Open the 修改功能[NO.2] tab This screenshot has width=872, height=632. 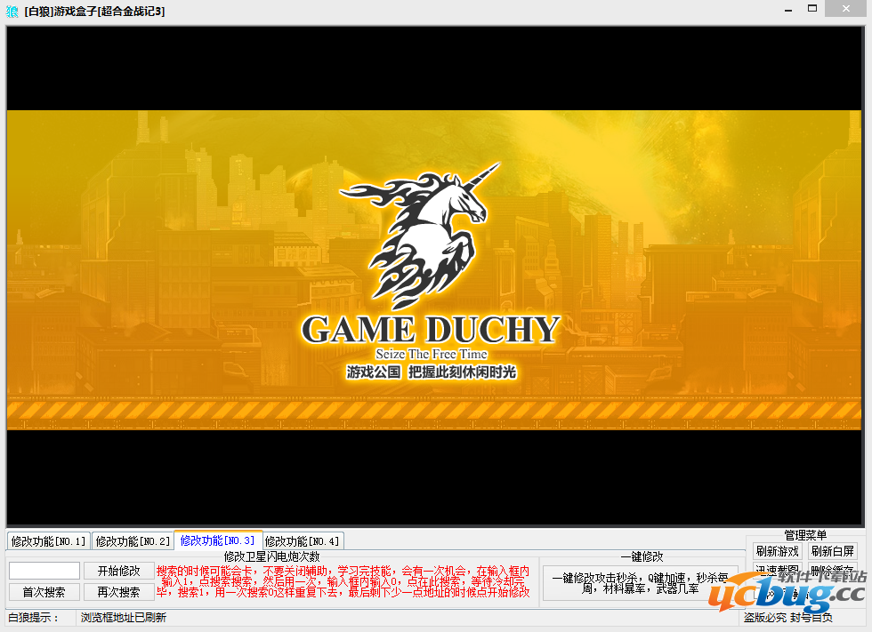point(133,540)
